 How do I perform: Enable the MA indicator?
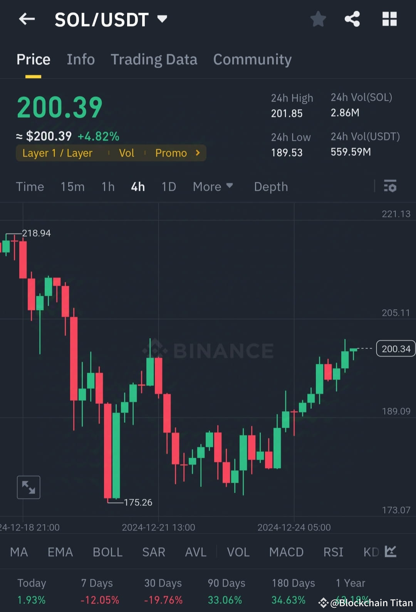(x=18, y=552)
